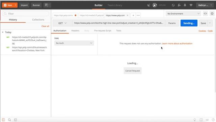Viewport: 216px width, 122px height.
Task: Click the keyboard shortcuts icon
Action: 207,120
